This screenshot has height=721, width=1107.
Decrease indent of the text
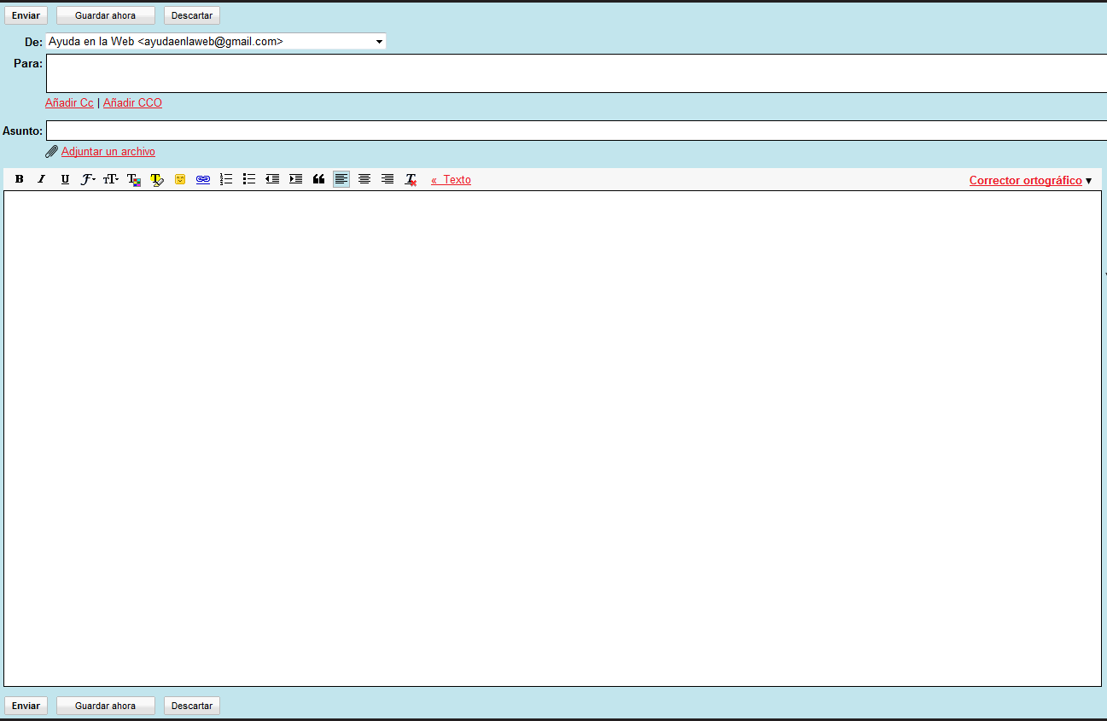pyautogui.click(x=272, y=179)
